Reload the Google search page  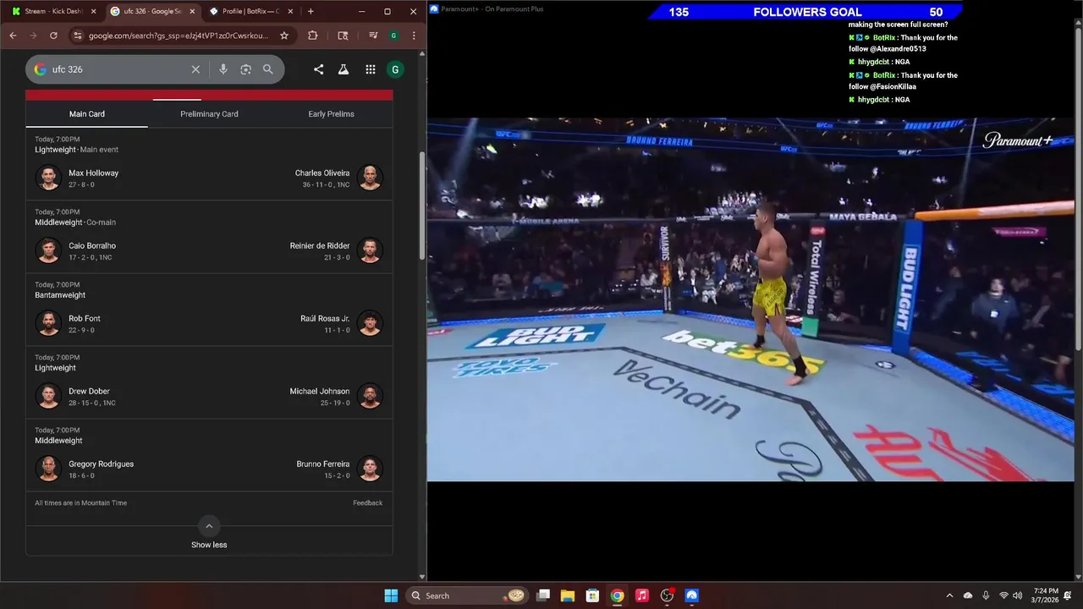tap(53, 36)
